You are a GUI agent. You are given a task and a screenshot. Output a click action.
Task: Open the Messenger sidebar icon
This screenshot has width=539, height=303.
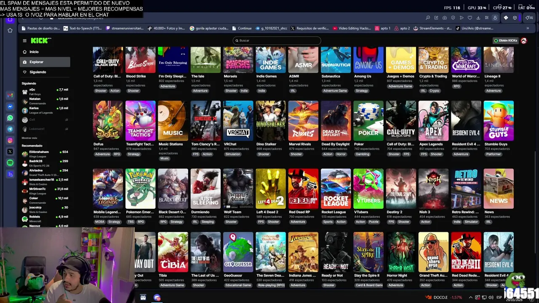10,106
